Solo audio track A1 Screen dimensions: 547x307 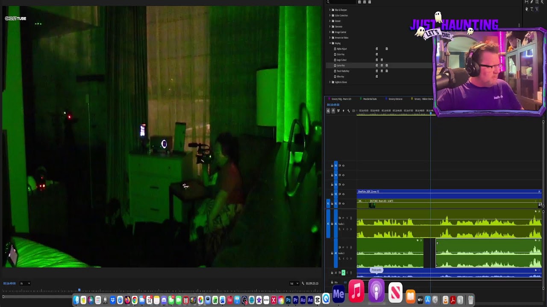coord(347,218)
